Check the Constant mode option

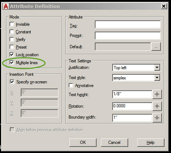[x=12, y=32]
